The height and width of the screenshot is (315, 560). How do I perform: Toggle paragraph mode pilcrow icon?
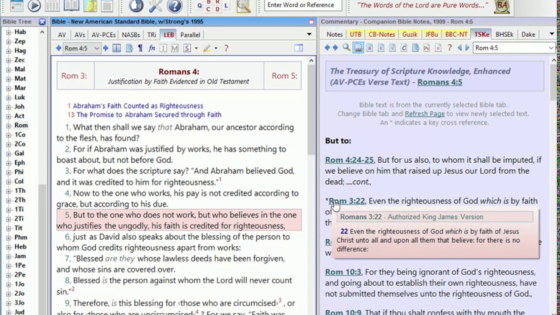point(140,48)
